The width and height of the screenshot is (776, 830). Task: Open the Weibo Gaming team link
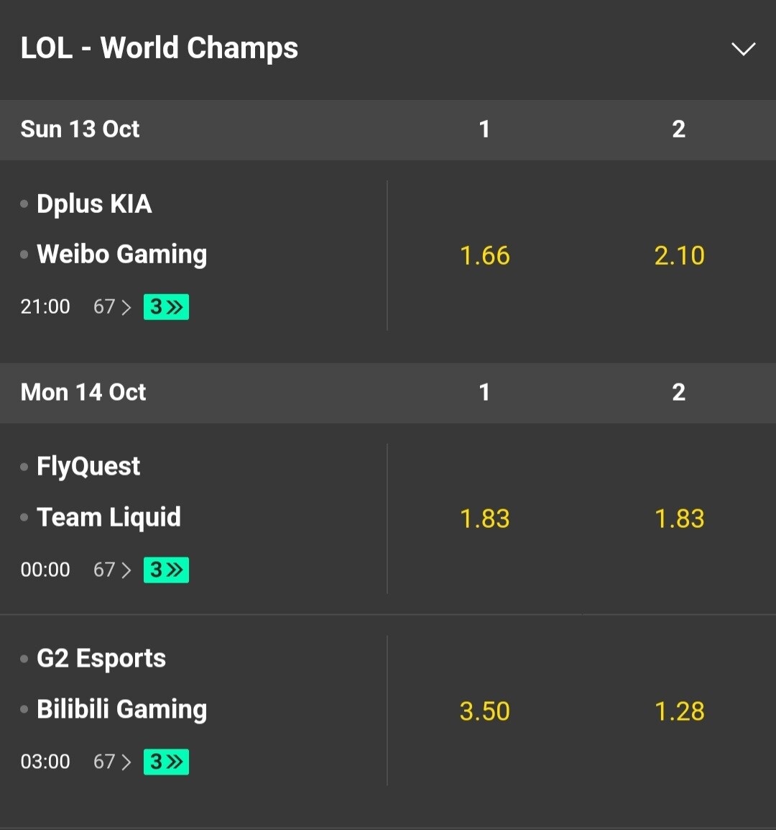[121, 255]
